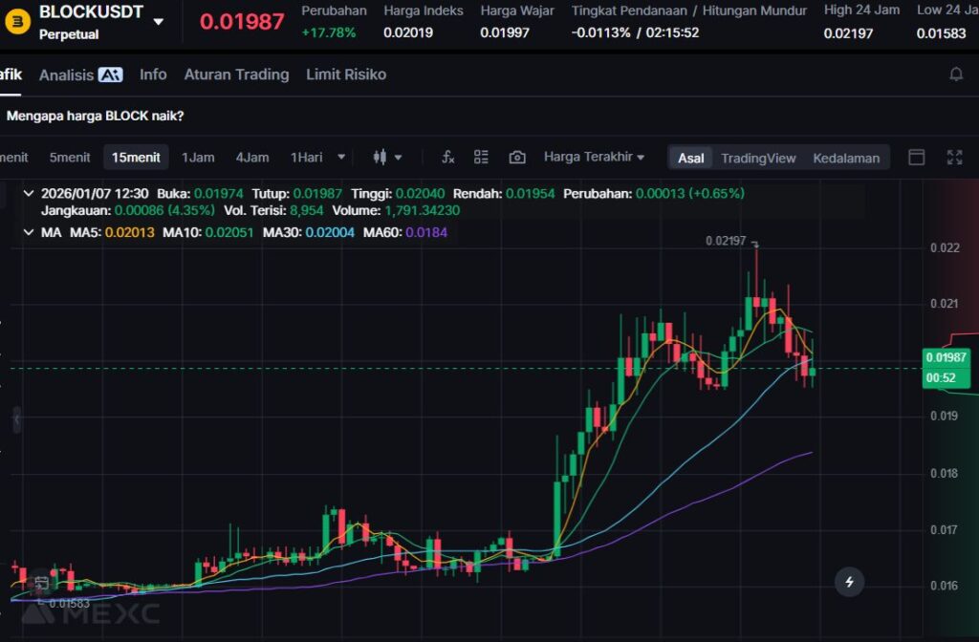Open the indicators (fx) menu
This screenshot has height=642, width=979.
447,158
